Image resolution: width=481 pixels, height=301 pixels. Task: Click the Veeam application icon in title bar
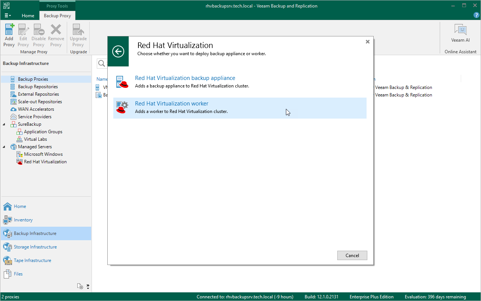pos(7,6)
